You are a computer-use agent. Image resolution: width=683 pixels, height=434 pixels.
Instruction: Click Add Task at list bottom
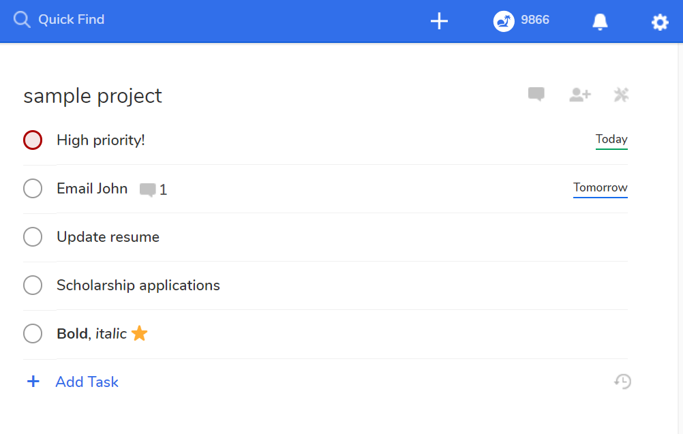point(87,382)
